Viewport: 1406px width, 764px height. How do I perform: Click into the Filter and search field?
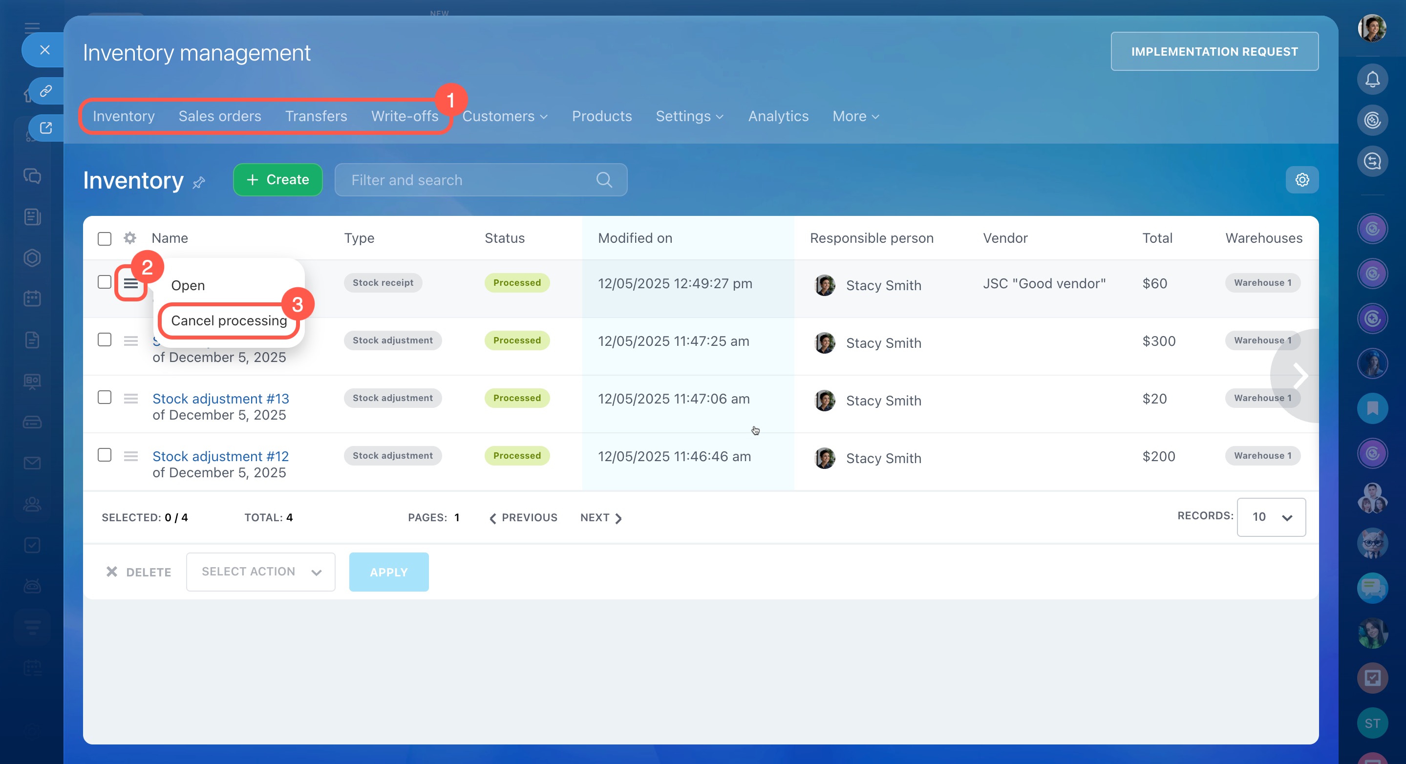pyautogui.click(x=469, y=180)
